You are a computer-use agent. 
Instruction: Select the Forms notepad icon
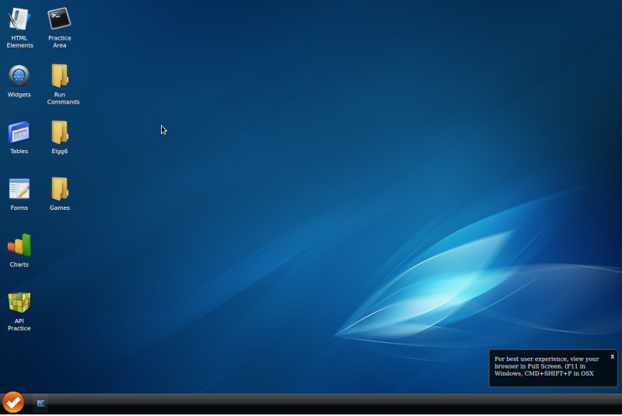19,189
